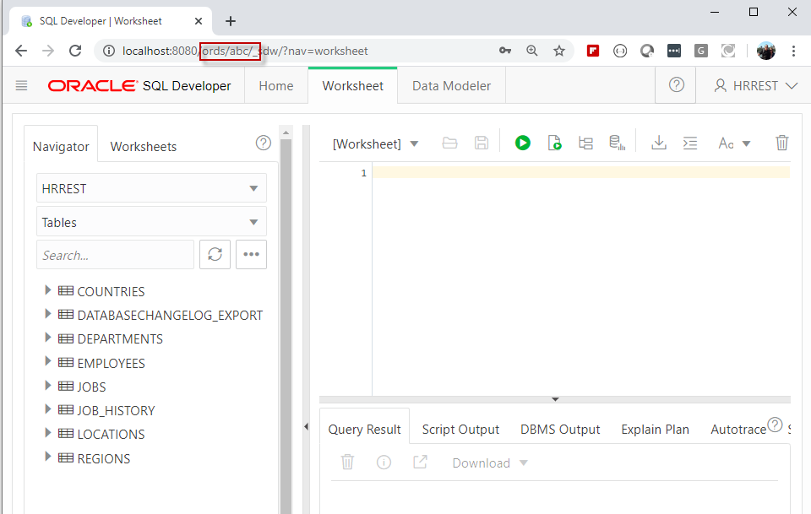Run script from the worksheet toolbar
The image size is (811, 514).
tap(554, 143)
